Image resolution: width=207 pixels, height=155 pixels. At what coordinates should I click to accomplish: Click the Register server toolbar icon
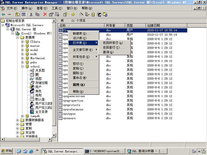tap(87, 14)
